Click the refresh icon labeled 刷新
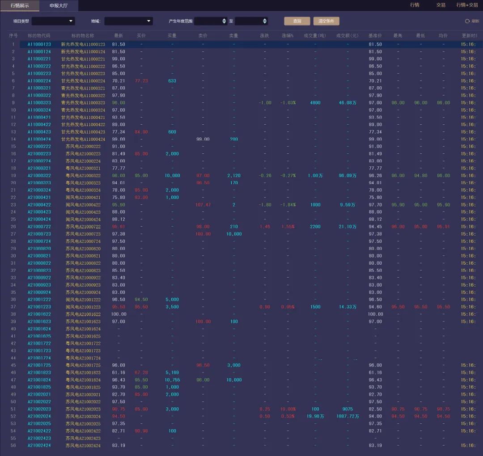Viewport: 483px width, 456px height. [x=467, y=21]
